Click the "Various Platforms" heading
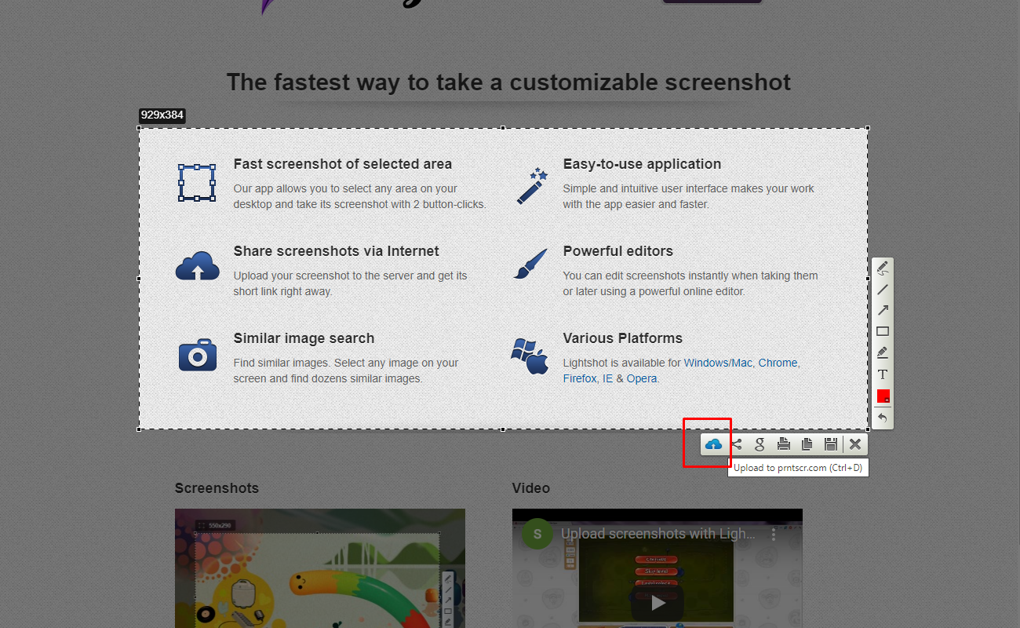The image size is (1020, 628). [x=623, y=338]
